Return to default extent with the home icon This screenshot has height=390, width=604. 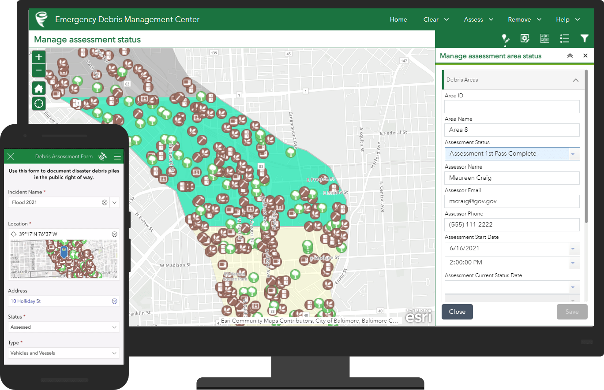point(38,88)
